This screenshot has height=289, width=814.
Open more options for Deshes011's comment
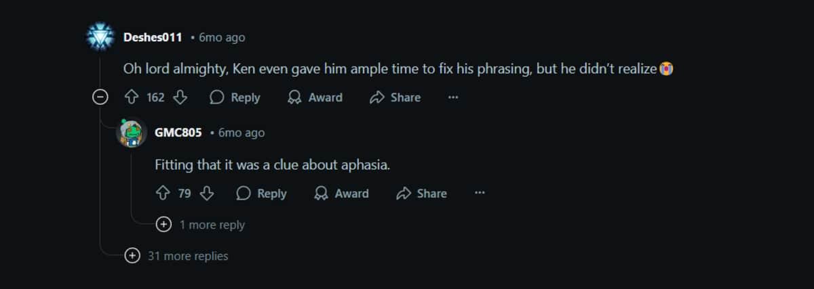pos(453,97)
